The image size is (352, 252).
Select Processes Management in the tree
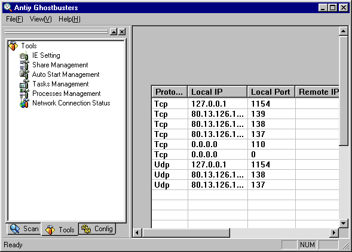coord(66,94)
